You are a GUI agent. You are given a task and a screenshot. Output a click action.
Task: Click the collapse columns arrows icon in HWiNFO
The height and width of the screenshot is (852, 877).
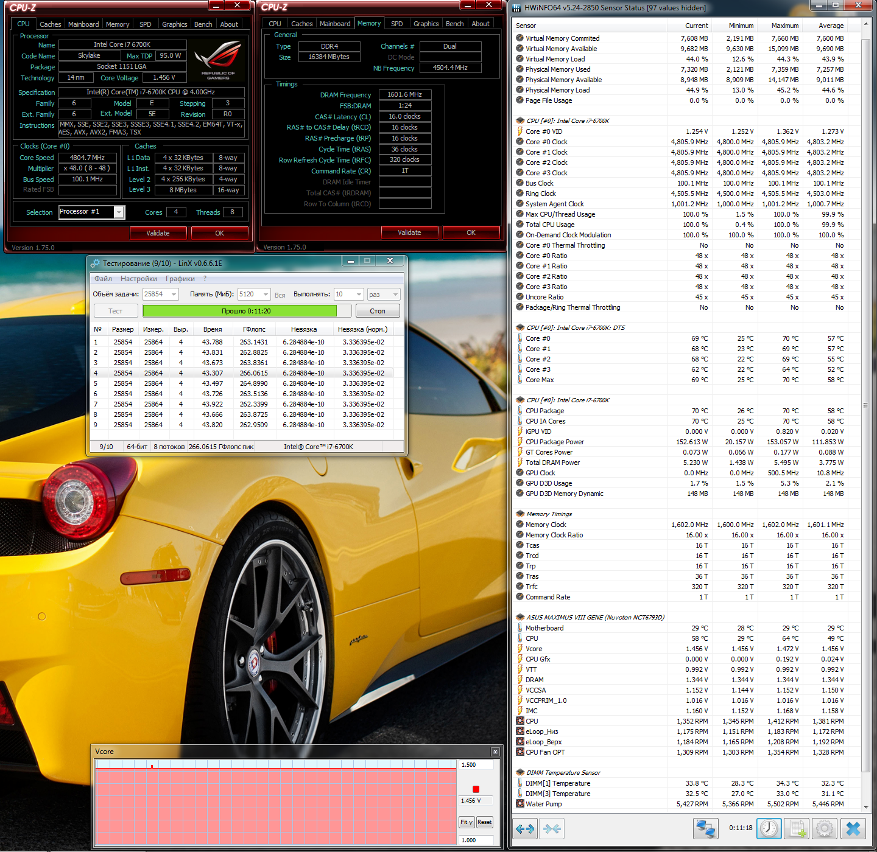pyautogui.click(x=552, y=828)
